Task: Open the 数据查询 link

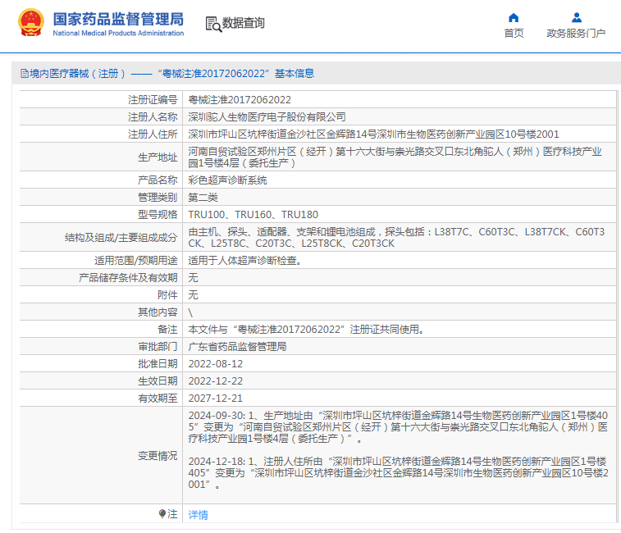Action: click(x=243, y=23)
